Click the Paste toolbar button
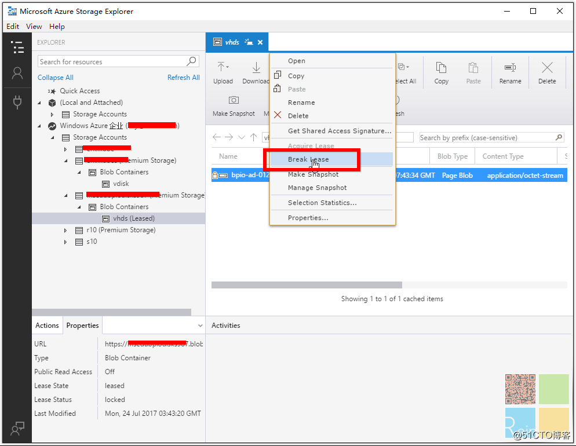 tap(473, 73)
